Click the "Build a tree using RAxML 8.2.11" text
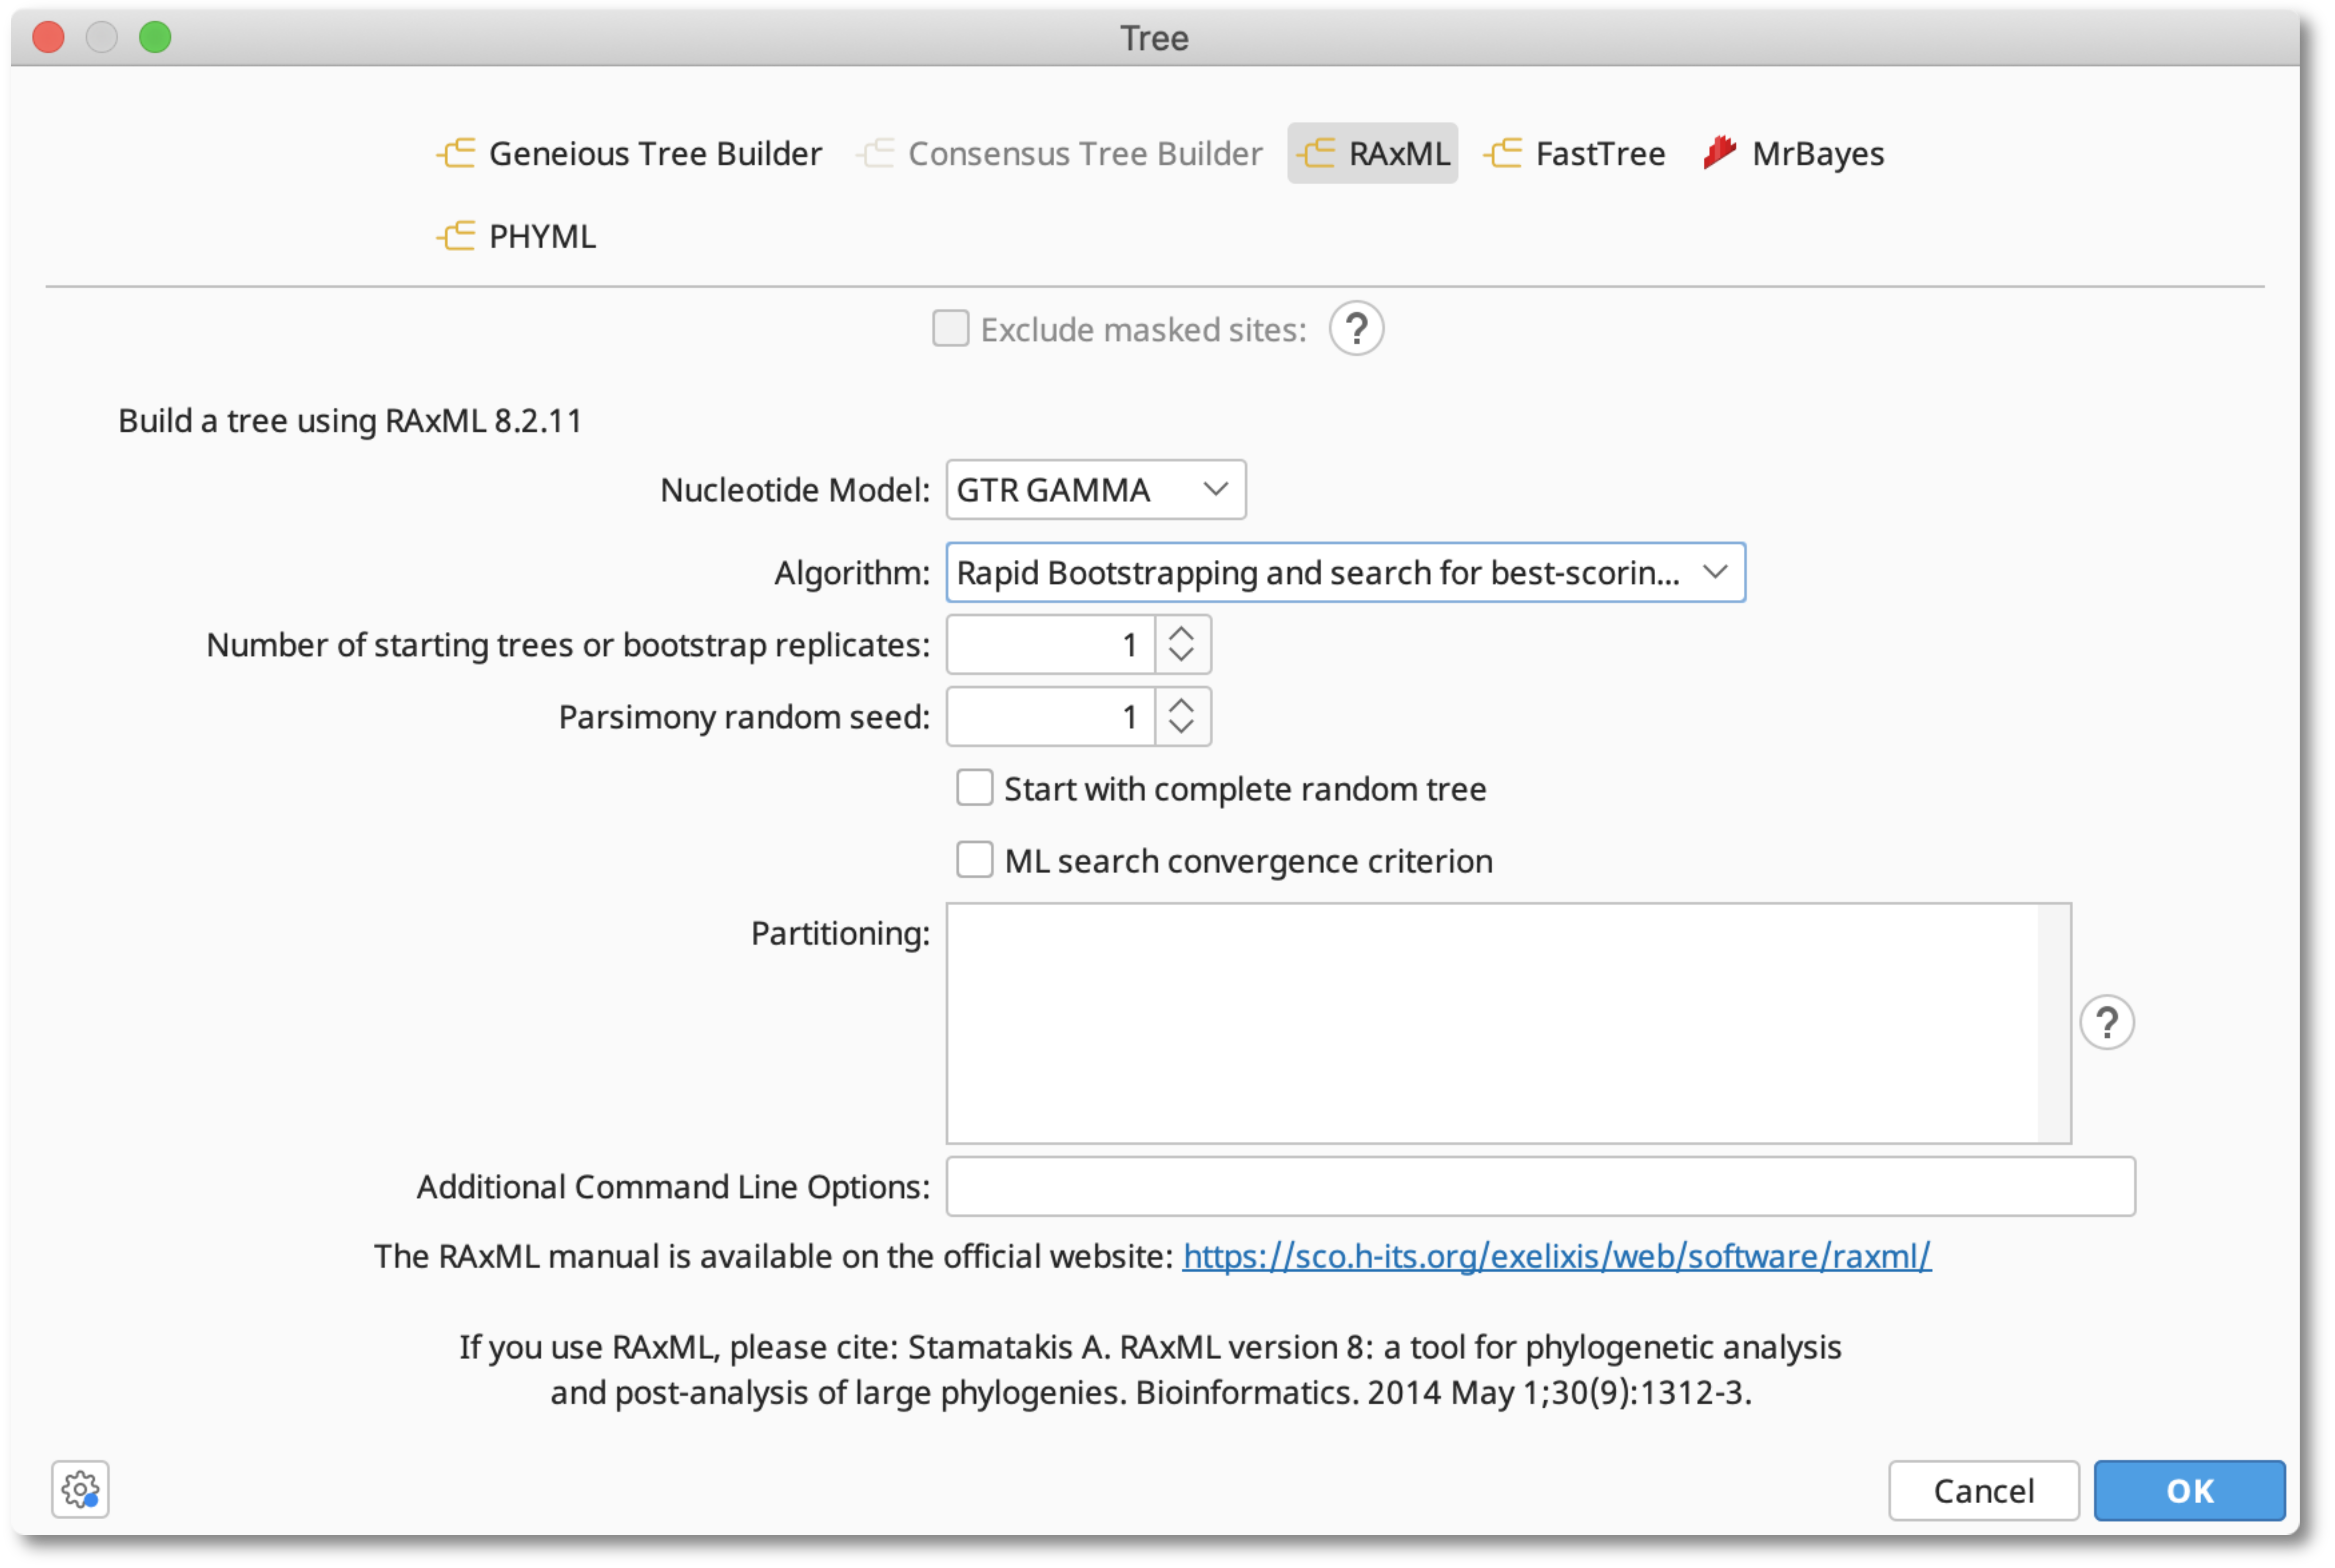Viewport: 2335px width, 1568px height. [350, 421]
